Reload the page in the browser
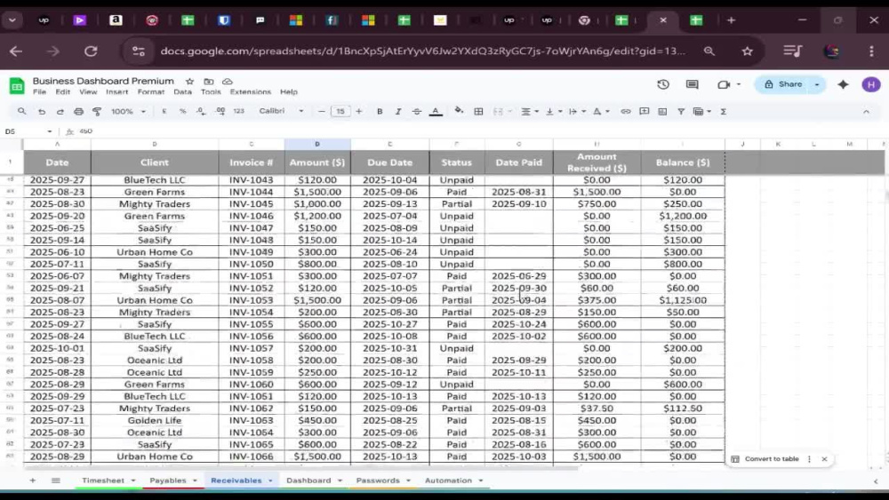Screen dimensions: 889x500 [91, 51]
